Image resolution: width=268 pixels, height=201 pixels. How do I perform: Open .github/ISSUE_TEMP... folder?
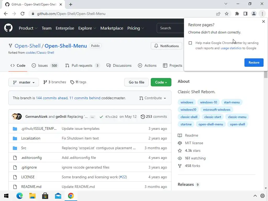click(x=39, y=129)
